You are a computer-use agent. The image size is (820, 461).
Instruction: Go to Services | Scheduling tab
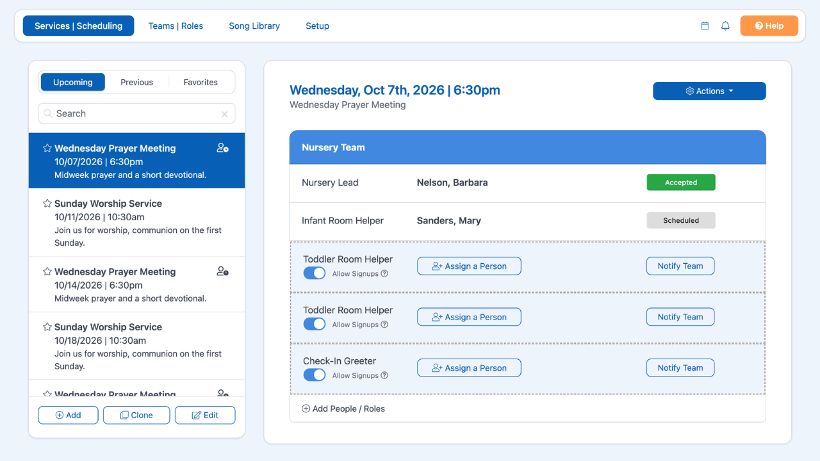(78, 26)
